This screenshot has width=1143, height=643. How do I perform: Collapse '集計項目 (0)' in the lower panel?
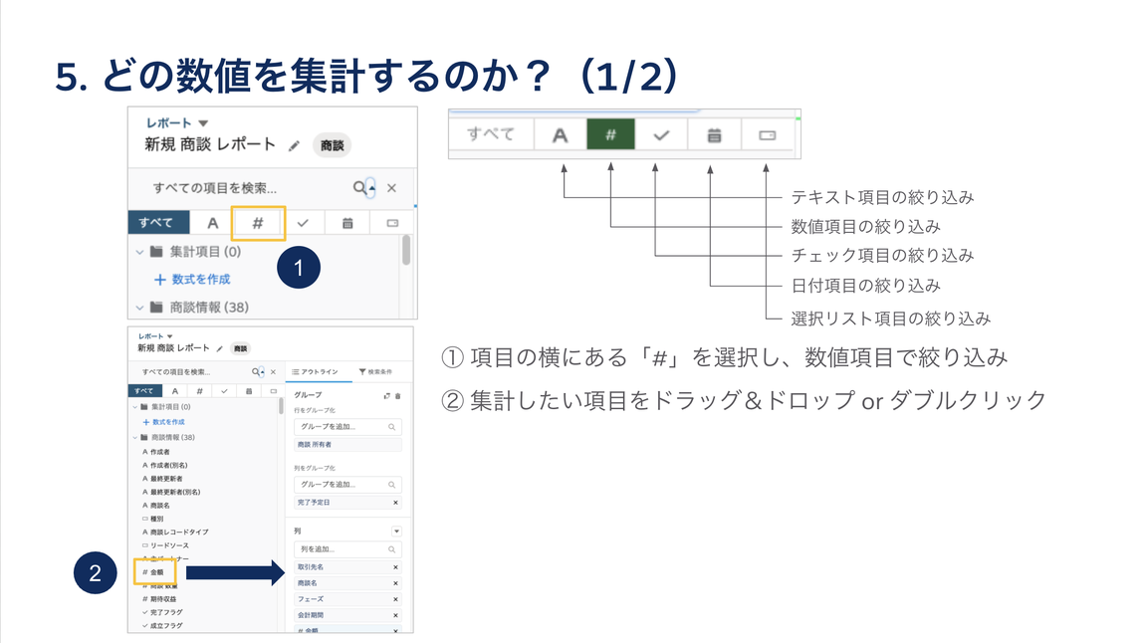[134, 407]
